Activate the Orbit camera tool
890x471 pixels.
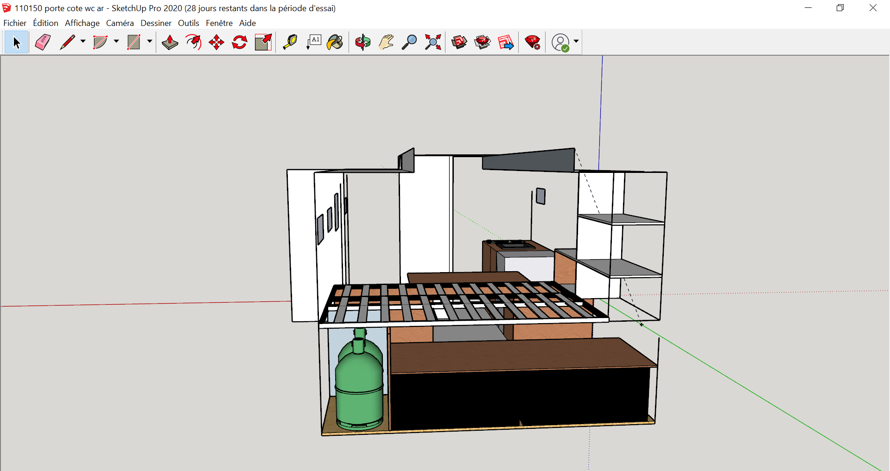(363, 42)
